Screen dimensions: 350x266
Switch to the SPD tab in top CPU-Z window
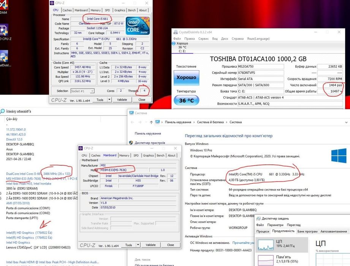(108, 10)
